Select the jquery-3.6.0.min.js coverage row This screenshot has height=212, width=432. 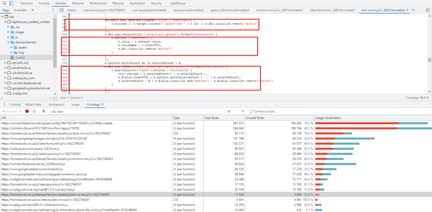click(x=216, y=149)
